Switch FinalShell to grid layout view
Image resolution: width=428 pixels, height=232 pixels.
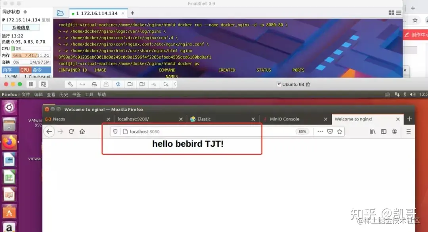click(391, 13)
